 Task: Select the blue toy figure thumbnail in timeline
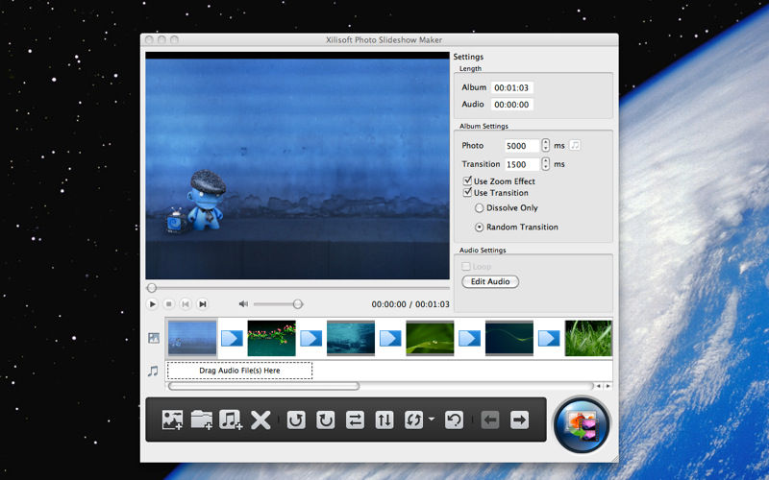tap(191, 338)
